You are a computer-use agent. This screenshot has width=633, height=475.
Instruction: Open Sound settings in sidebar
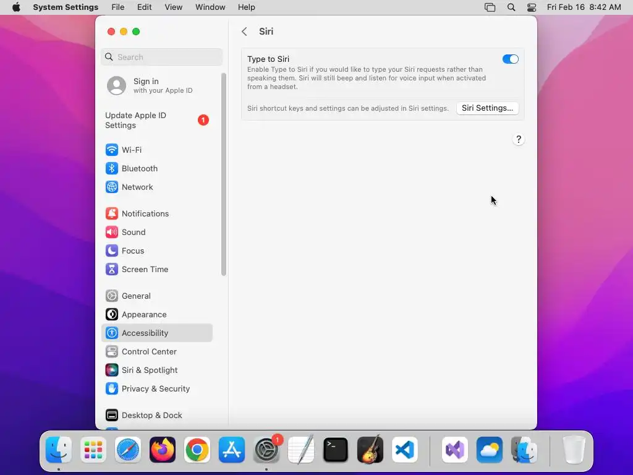[x=156, y=233]
